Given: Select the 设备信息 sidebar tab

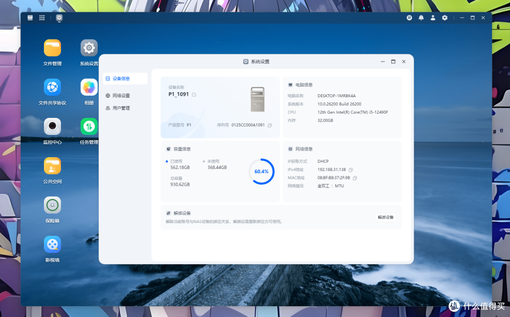Looking at the screenshot, I should point(125,79).
